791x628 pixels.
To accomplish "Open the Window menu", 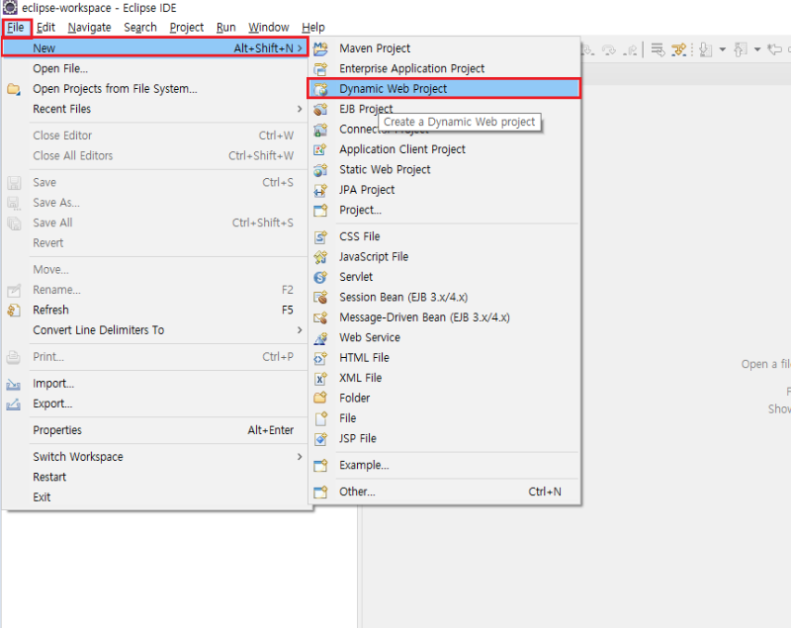I will (269, 28).
